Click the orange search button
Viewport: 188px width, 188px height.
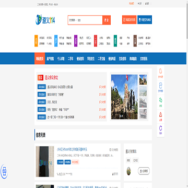[x=107, y=20]
